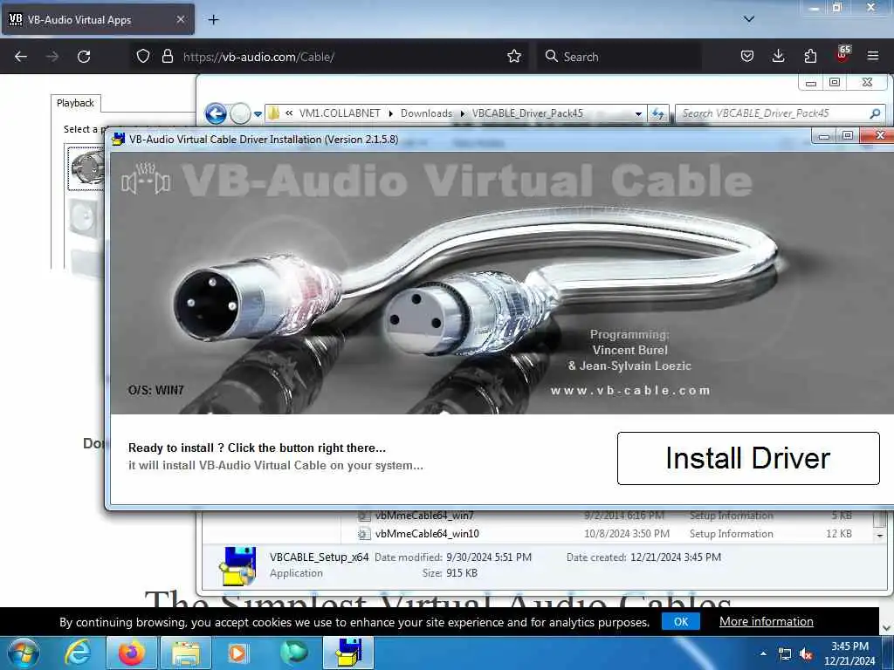Open Pocket save icon
Viewport: 894px width, 670px height.
tap(747, 57)
